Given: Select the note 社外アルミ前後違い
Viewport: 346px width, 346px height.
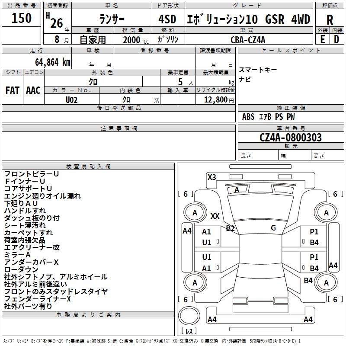Looking at the screenshot, I should coord(35,284).
